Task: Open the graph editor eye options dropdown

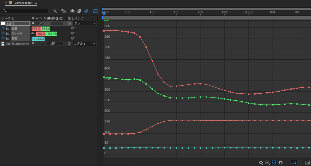Action: pos(261,163)
